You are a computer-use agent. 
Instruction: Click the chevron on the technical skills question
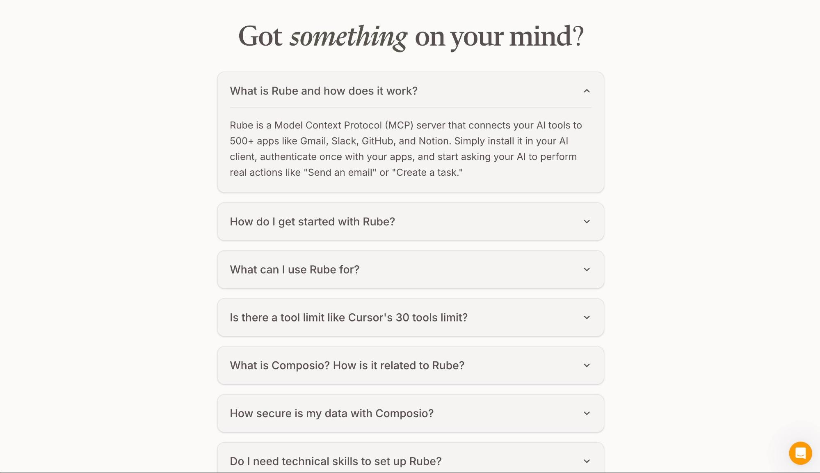[587, 461]
